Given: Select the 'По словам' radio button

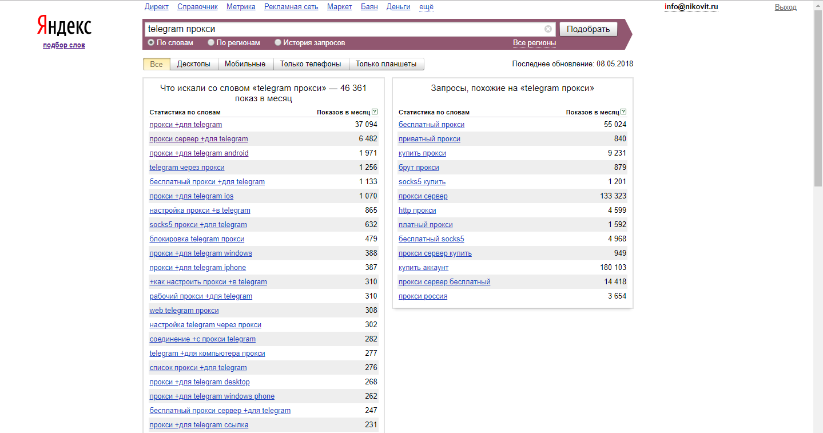Looking at the screenshot, I should point(151,42).
